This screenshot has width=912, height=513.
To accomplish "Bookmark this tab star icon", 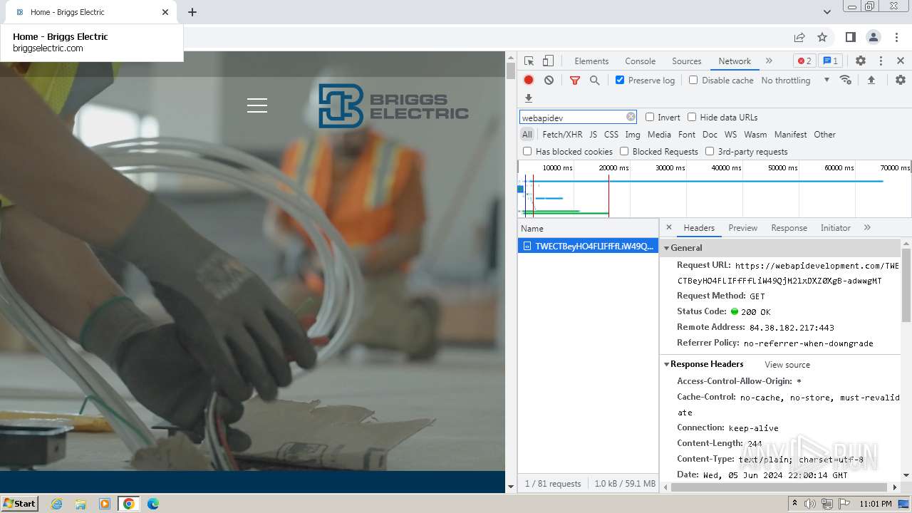I will click(x=822, y=37).
